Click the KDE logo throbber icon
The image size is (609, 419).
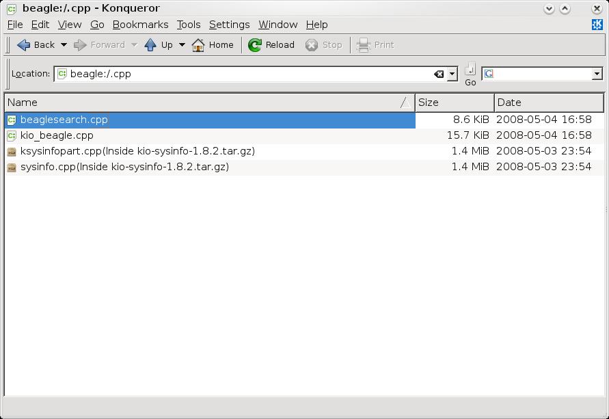point(597,25)
